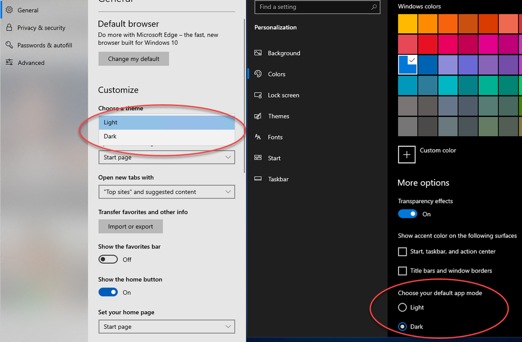
Task: Click the Colors palette icon
Action: 258,74
